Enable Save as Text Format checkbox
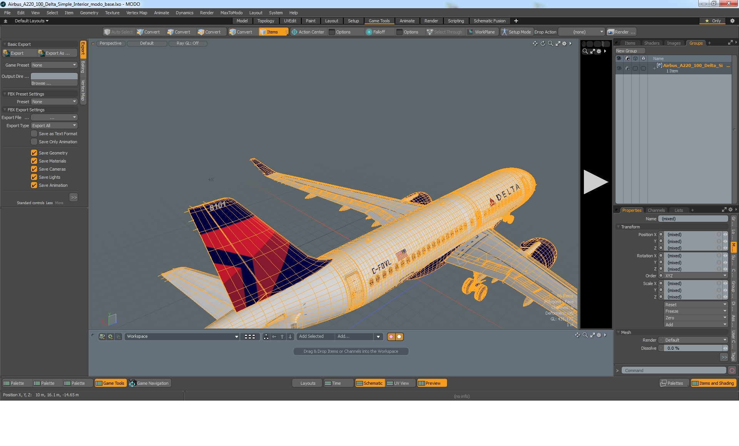 tap(34, 134)
